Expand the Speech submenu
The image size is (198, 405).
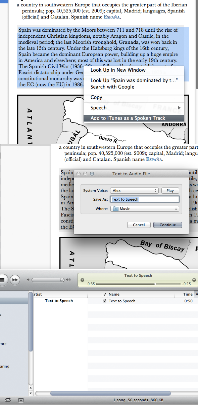134,108
